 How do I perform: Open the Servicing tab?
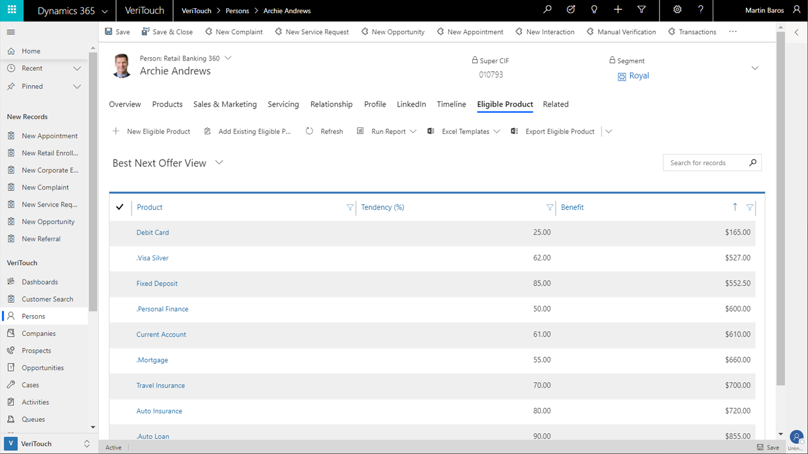point(283,104)
